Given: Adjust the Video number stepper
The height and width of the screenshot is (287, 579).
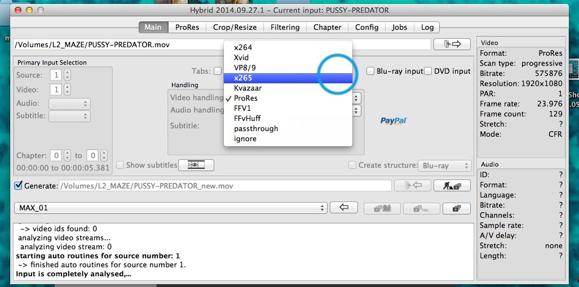Looking at the screenshot, I should coord(67,89).
